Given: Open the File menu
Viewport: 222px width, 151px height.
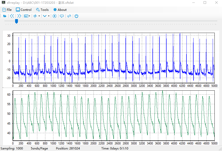Looking at the screenshot, I should coord(7,10).
